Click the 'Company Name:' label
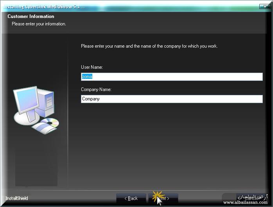The height and width of the screenshot is (207, 273). pyautogui.click(x=96, y=89)
